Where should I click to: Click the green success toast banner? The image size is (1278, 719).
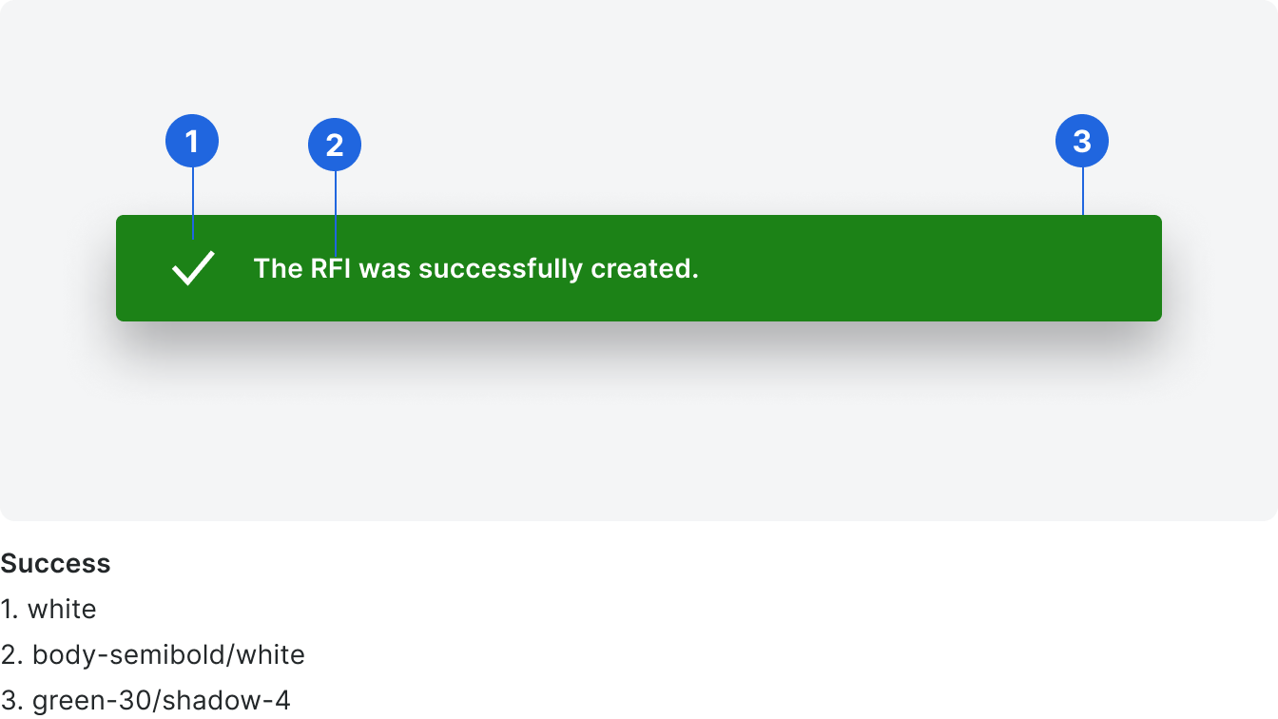point(639,268)
